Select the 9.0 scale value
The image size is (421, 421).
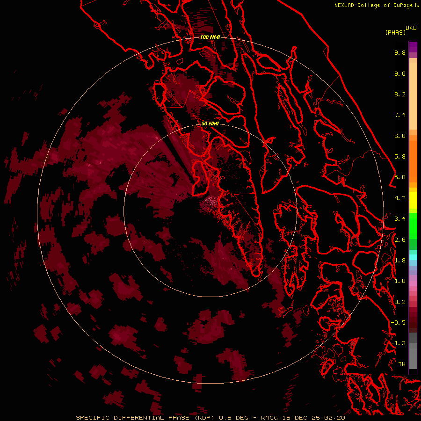click(x=400, y=73)
